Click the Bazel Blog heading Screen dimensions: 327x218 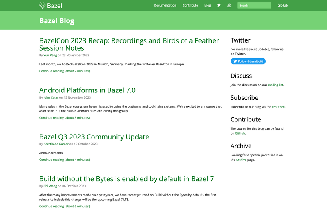point(57,21)
